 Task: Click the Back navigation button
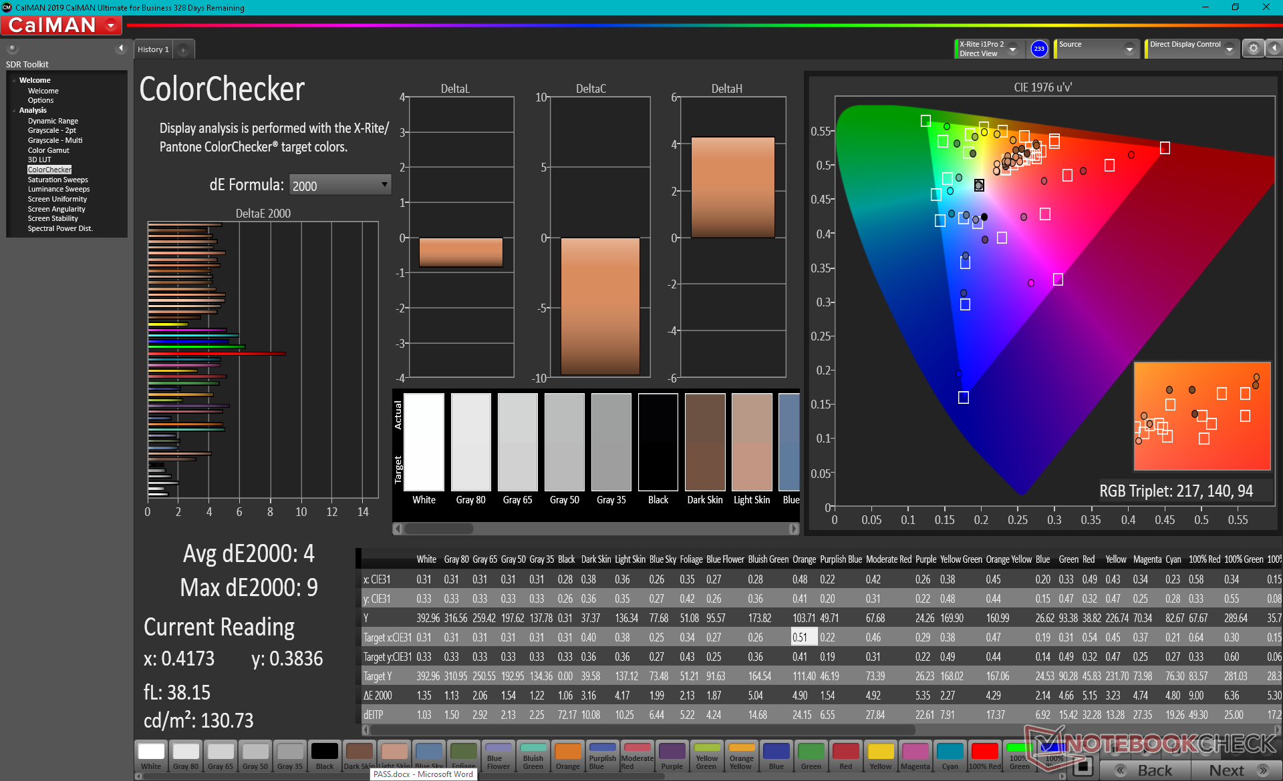click(1145, 770)
